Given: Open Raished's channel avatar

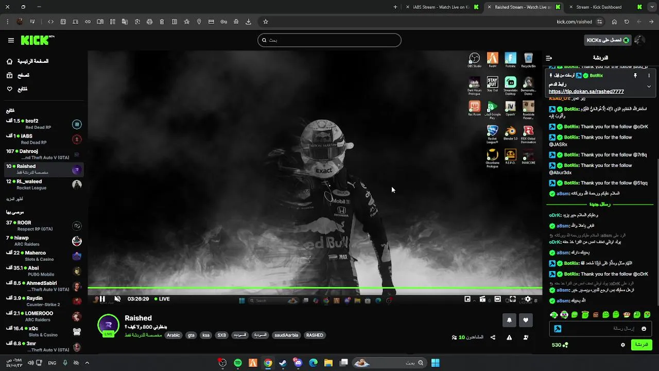Looking at the screenshot, I should [x=108, y=325].
